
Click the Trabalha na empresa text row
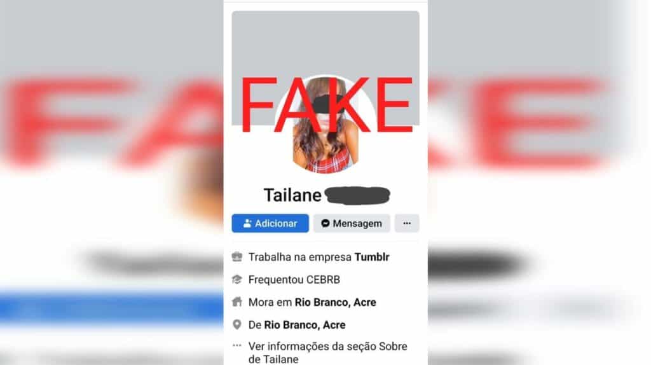[319, 257]
